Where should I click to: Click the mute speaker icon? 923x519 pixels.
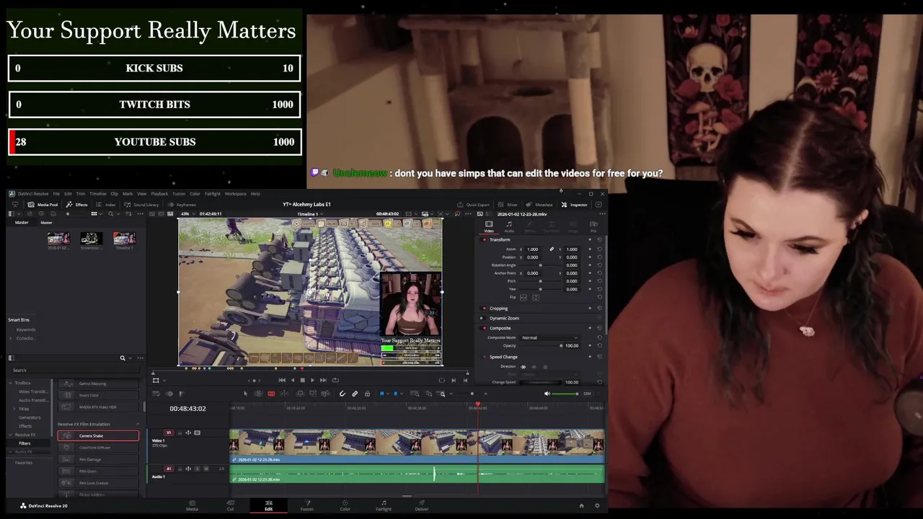pyautogui.click(x=547, y=394)
